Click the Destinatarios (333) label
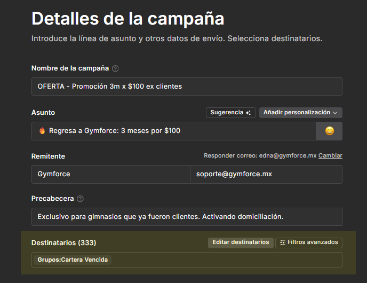This screenshot has height=283, width=367. [x=63, y=242]
